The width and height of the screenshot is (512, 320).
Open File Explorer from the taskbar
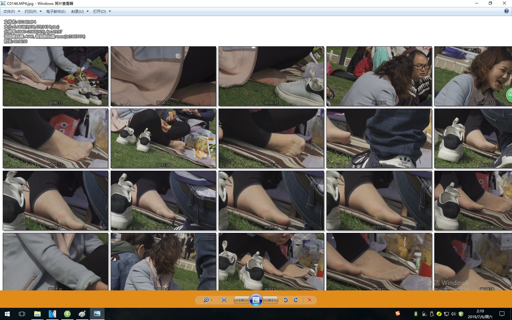click(37, 314)
